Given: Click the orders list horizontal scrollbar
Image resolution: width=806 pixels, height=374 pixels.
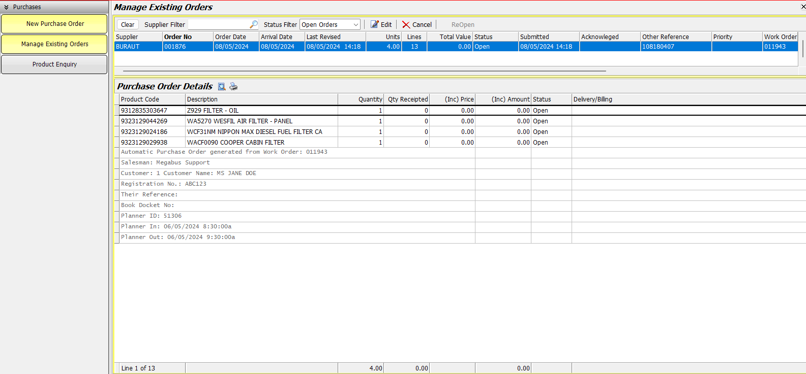Looking at the screenshot, I should point(364,71).
